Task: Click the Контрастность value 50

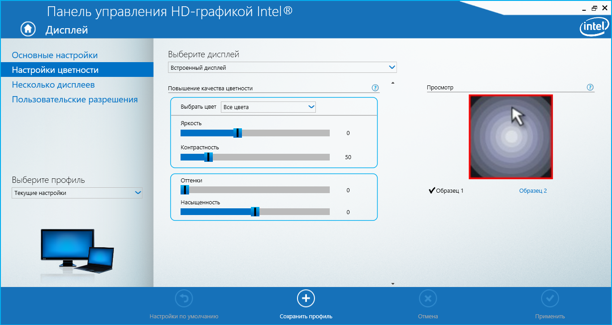Action: coord(348,157)
